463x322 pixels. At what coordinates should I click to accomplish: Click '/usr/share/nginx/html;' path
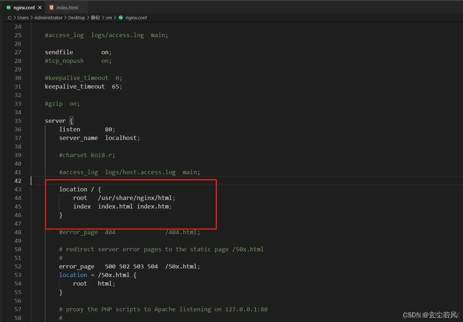pos(137,198)
